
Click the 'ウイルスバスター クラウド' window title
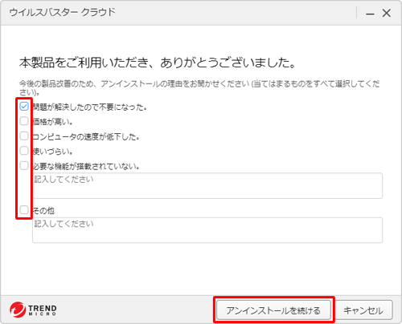tap(62, 12)
